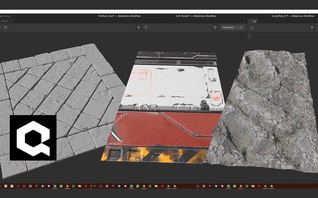The width and height of the screenshot is (318, 198).
Task: Open ZBrush from the taskbar
Action: [x=6, y=186]
